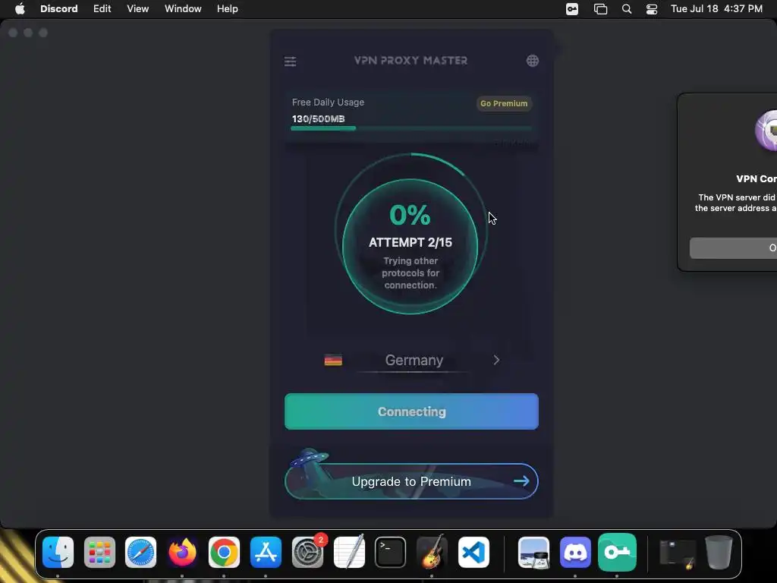Open the Apple menu
Screen dimensions: 777x583
click(x=20, y=9)
